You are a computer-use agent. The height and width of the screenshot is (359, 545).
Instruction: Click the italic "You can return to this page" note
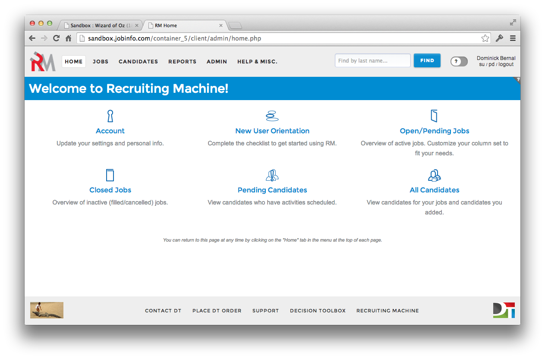coord(272,240)
